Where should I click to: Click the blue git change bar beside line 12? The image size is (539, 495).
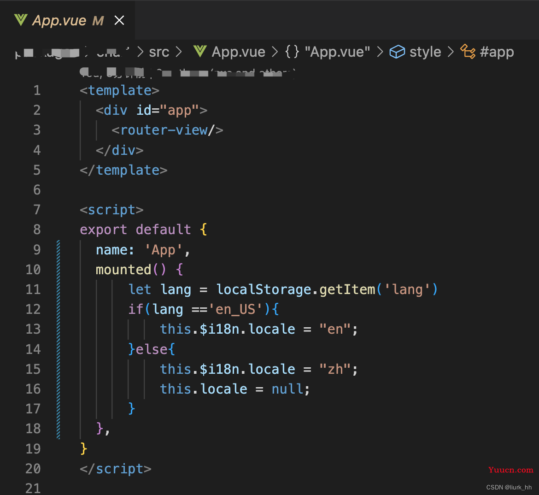[x=59, y=309]
